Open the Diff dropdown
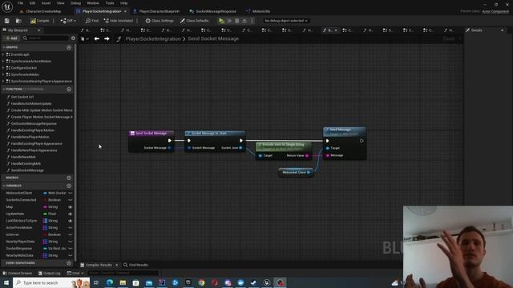The image size is (513, 288). (x=68, y=21)
